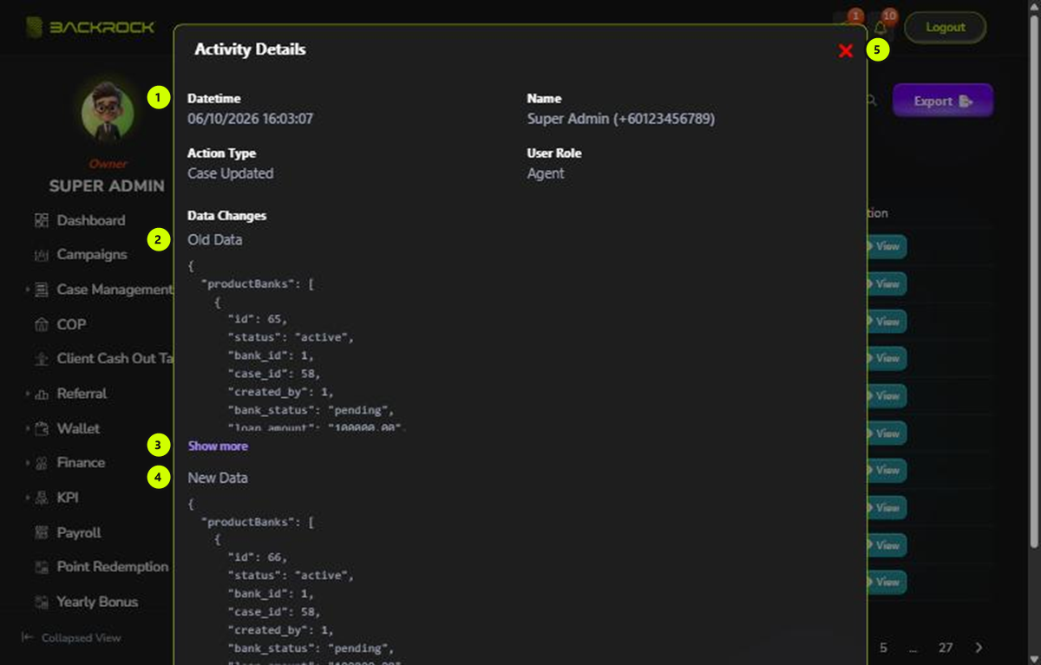This screenshot has height=665, width=1041.
Task: Click the User Role value Agent
Action: coord(546,173)
